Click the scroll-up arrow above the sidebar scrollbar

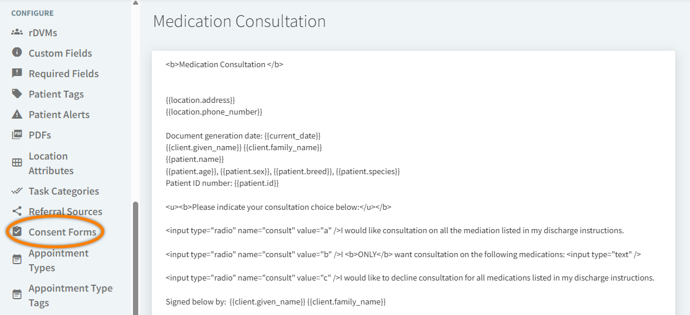tap(136, 3)
